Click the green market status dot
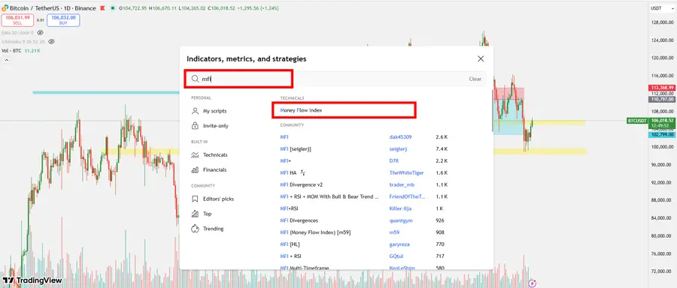 click(113, 8)
